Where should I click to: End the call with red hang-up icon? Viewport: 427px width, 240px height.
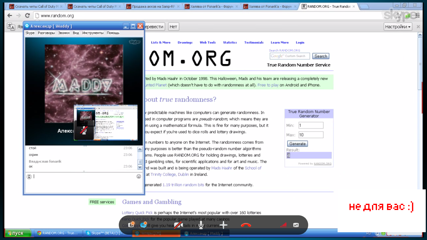tap(246, 225)
